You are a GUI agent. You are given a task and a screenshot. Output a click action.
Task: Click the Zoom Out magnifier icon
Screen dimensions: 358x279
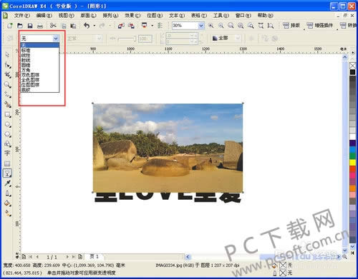point(221,26)
